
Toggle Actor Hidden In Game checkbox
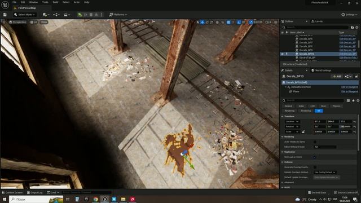tap(315, 142)
